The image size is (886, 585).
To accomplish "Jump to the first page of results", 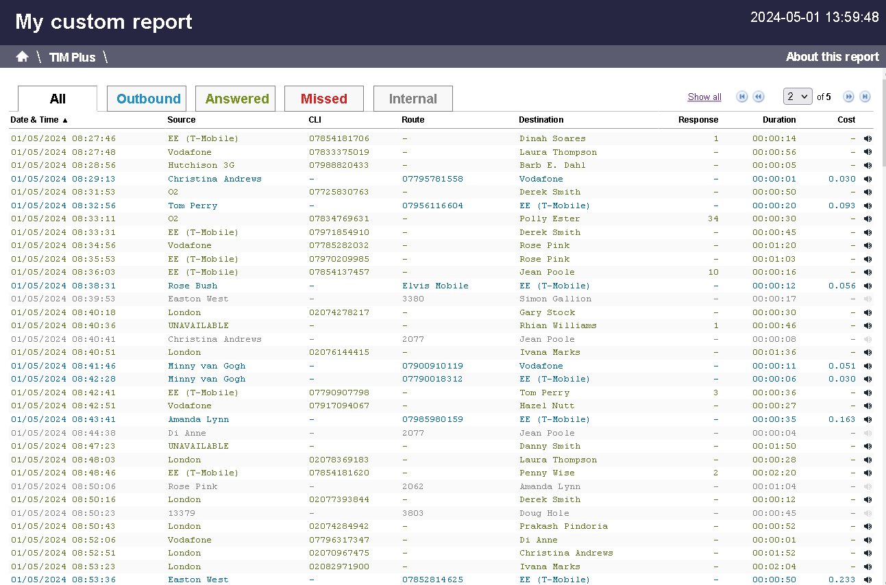I will [x=741, y=97].
